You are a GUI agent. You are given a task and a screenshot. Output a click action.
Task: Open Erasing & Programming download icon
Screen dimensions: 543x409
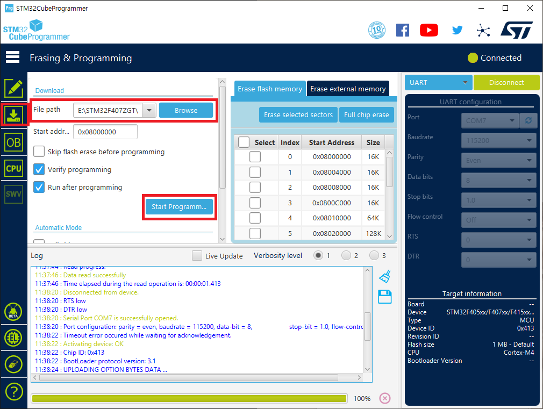[x=14, y=114]
